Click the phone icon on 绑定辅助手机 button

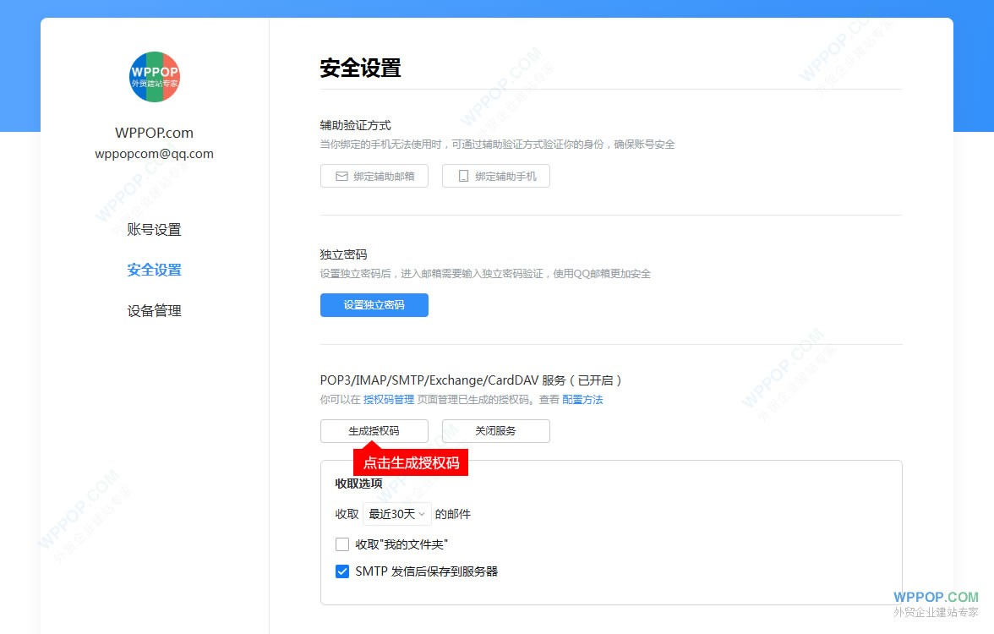pos(461,176)
